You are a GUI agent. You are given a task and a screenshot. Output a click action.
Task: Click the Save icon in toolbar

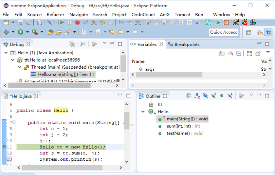[x=20, y=23]
